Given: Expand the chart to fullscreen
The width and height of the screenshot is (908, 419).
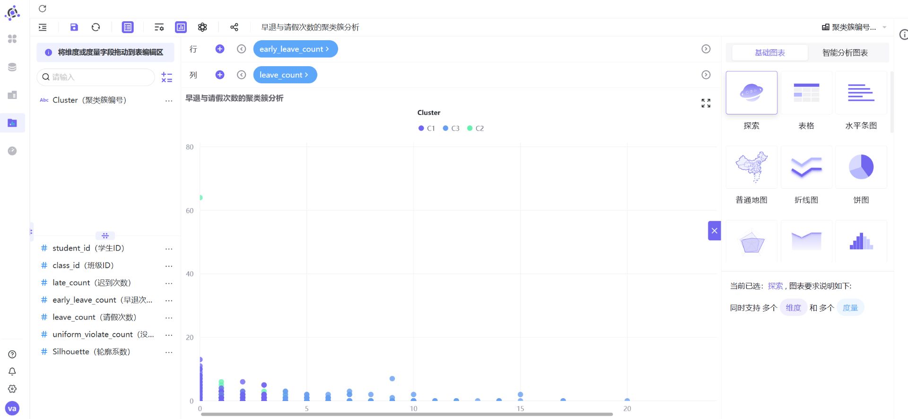Looking at the screenshot, I should tap(706, 103).
